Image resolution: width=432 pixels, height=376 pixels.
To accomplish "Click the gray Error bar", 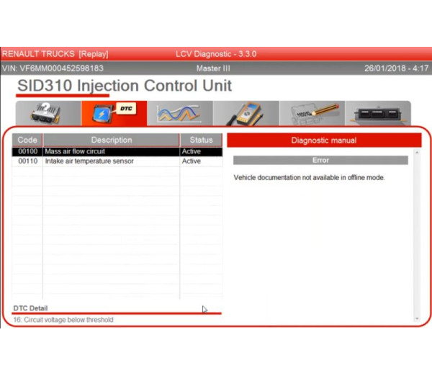I will tap(320, 160).
